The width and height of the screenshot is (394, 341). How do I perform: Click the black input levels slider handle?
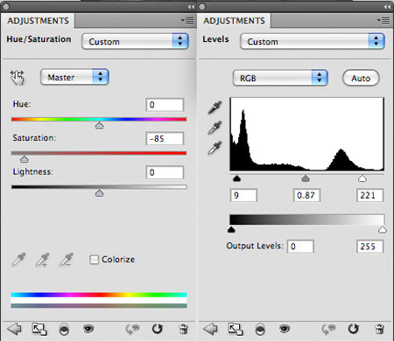pyautogui.click(x=236, y=178)
